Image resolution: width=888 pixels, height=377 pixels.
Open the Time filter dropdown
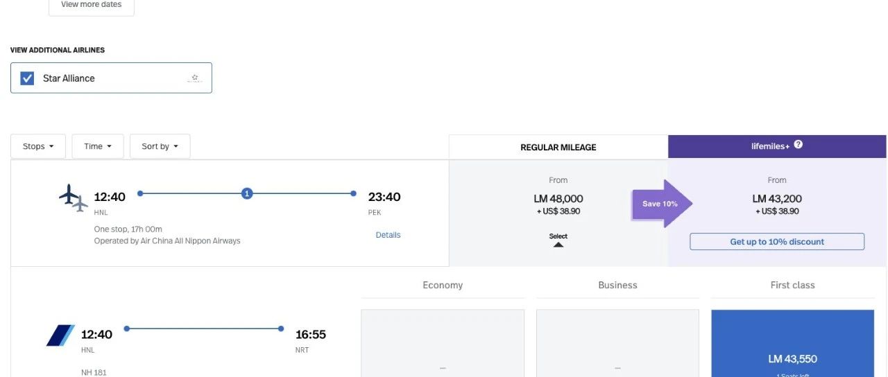click(98, 146)
